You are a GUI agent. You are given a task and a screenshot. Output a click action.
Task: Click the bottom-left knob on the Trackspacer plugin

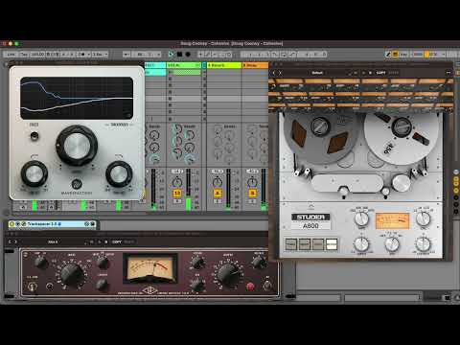(34, 173)
